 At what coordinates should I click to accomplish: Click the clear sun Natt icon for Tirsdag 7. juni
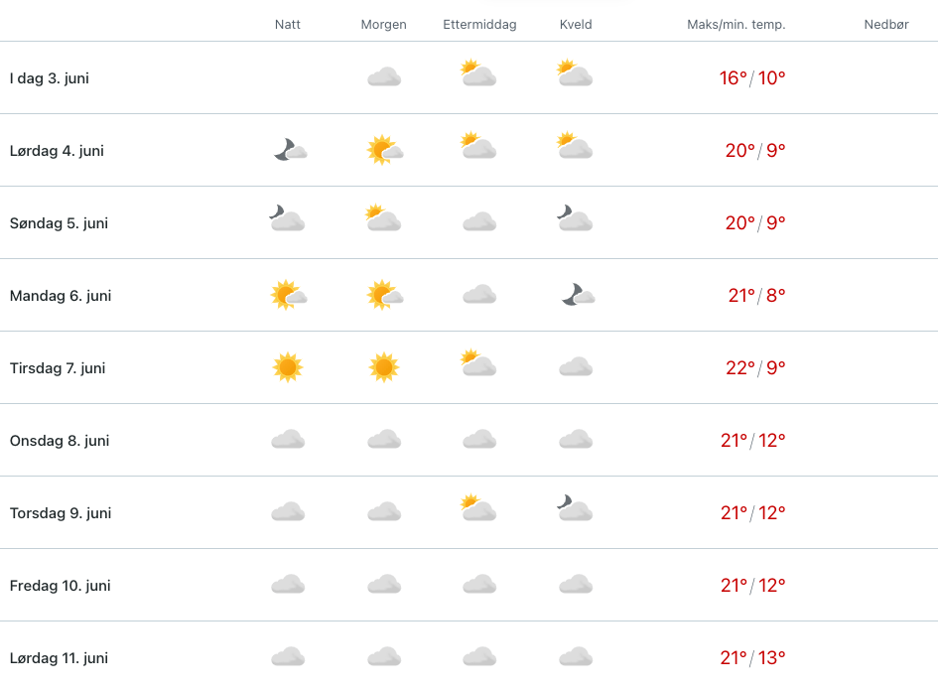tap(288, 367)
